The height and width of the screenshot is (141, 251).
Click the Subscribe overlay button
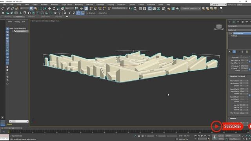click(233, 127)
